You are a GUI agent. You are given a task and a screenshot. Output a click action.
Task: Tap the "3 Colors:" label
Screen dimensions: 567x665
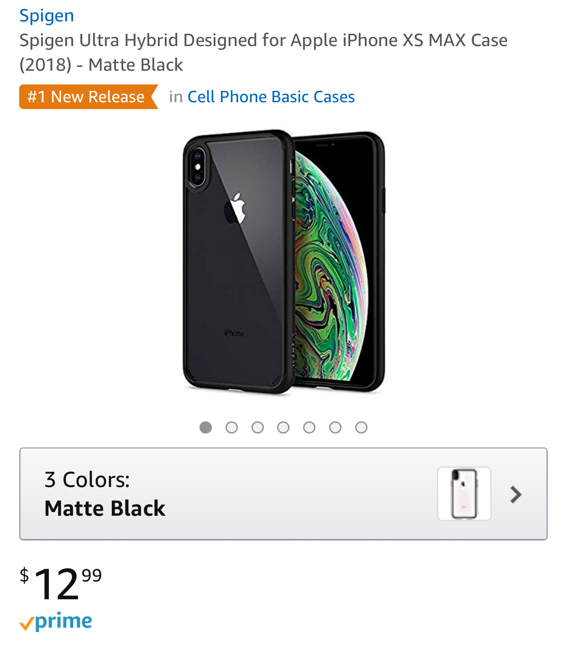click(x=87, y=480)
